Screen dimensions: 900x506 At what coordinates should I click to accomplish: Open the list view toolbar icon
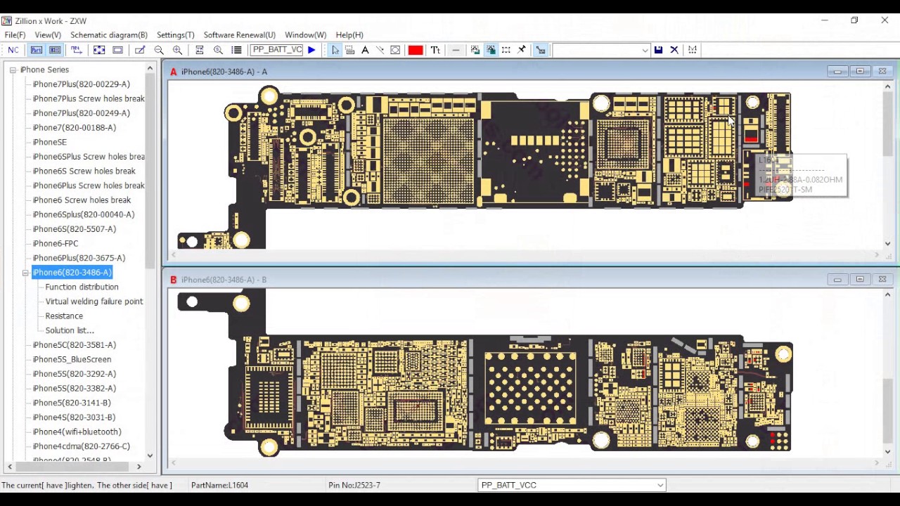(x=236, y=50)
